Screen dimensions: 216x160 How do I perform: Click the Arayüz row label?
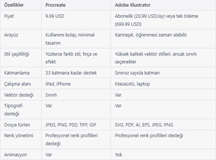pyautogui.click(x=11, y=35)
